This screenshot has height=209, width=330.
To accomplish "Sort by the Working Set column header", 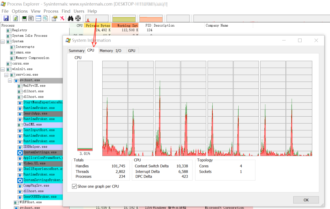I will point(125,25).
